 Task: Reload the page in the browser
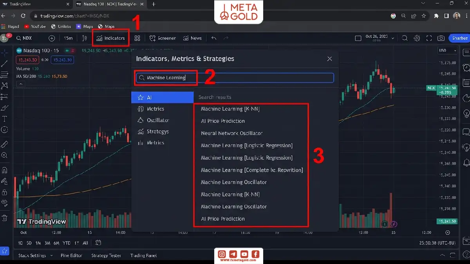[x=23, y=16]
